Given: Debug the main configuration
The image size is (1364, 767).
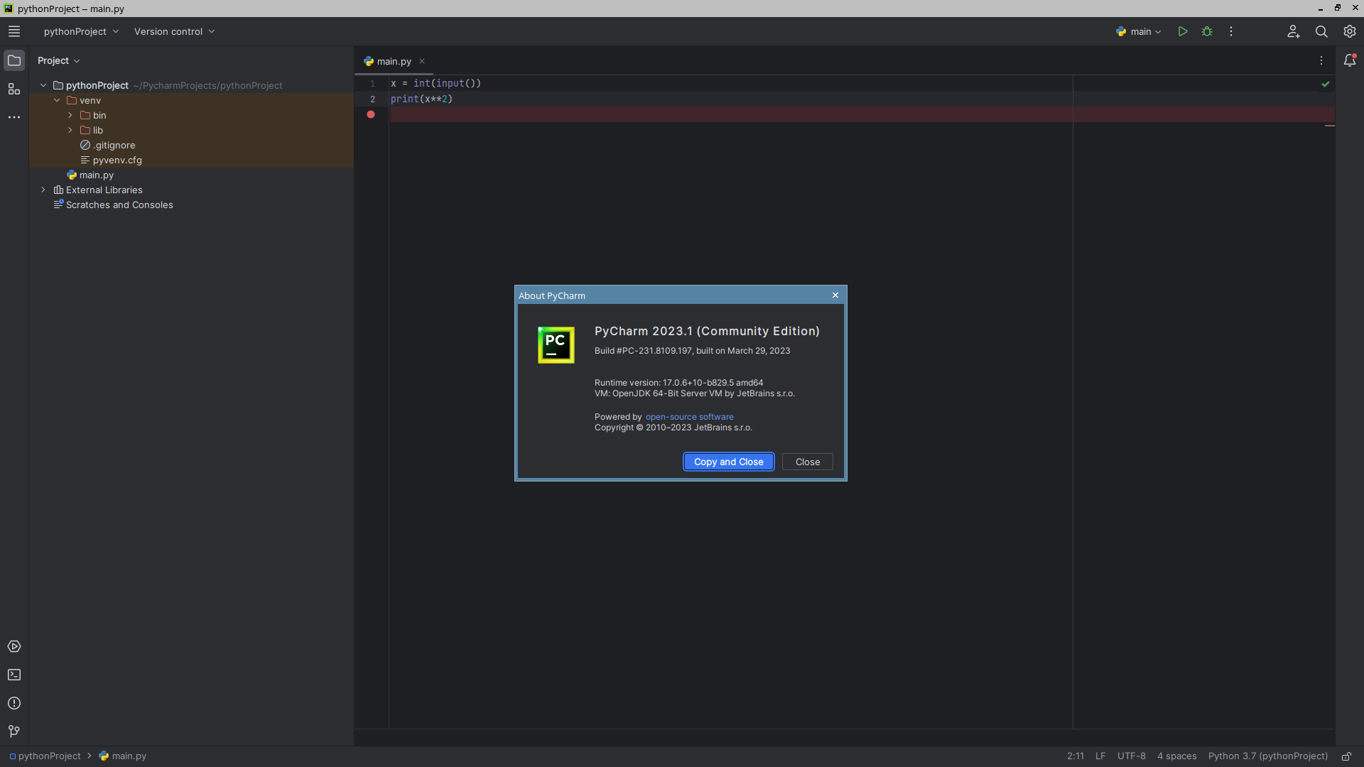Looking at the screenshot, I should (x=1207, y=31).
